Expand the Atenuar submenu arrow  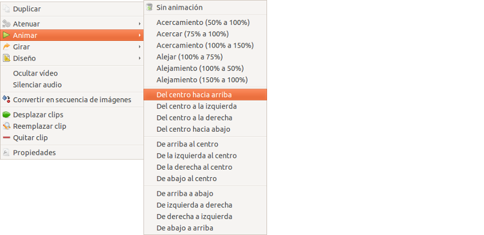click(140, 24)
